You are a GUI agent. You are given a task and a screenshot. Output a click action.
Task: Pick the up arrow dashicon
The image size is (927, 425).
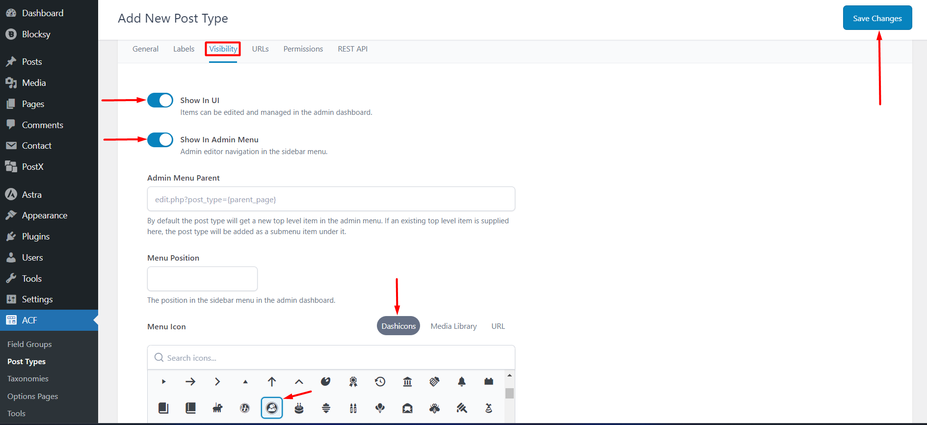(x=272, y=382)
